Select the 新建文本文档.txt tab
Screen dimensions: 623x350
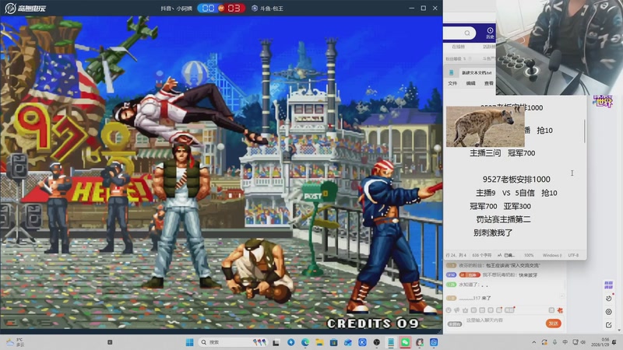[477, 72]
